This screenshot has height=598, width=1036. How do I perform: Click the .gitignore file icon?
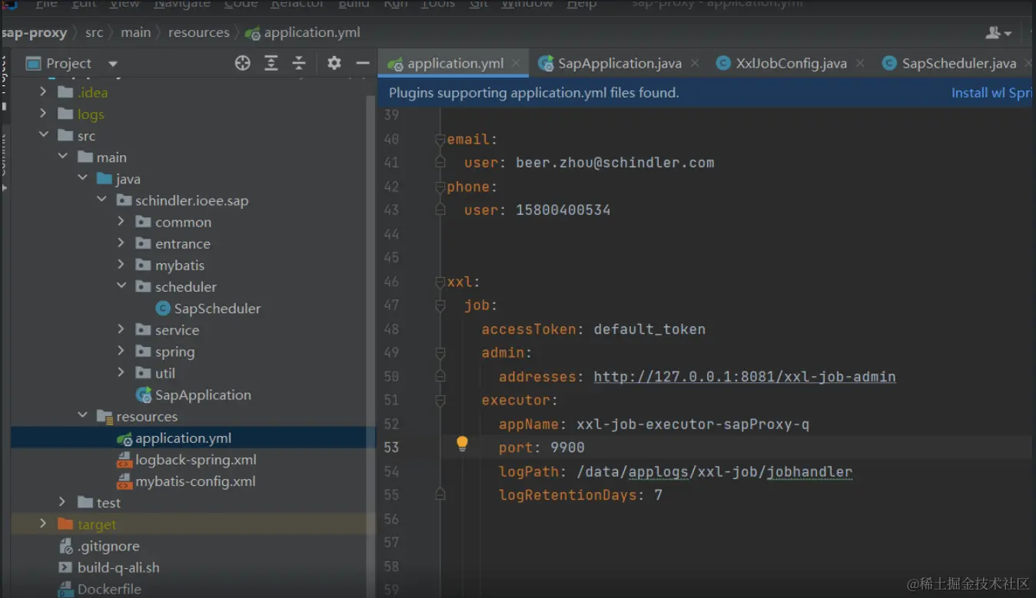(66, 547)
